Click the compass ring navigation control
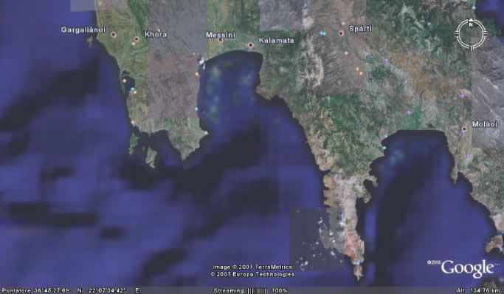Viewport: 504px width, 294px height. [x=472, y=34]
